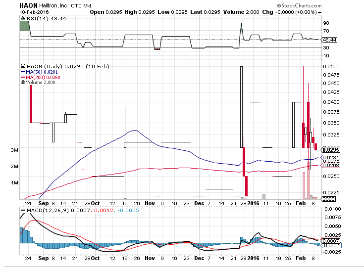The width and height of the screenshot is (364, 267).
Task: Click the OTC Mkt. exchange label
Action: coord(81,6)
